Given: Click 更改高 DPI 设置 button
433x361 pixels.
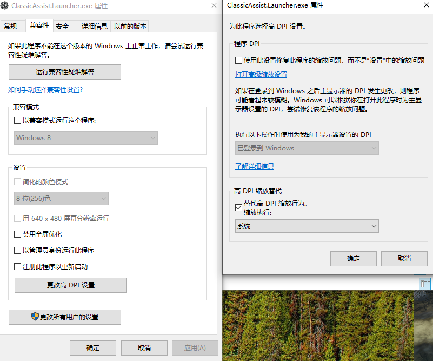Looking at the screenshot, I should point(70,285).
